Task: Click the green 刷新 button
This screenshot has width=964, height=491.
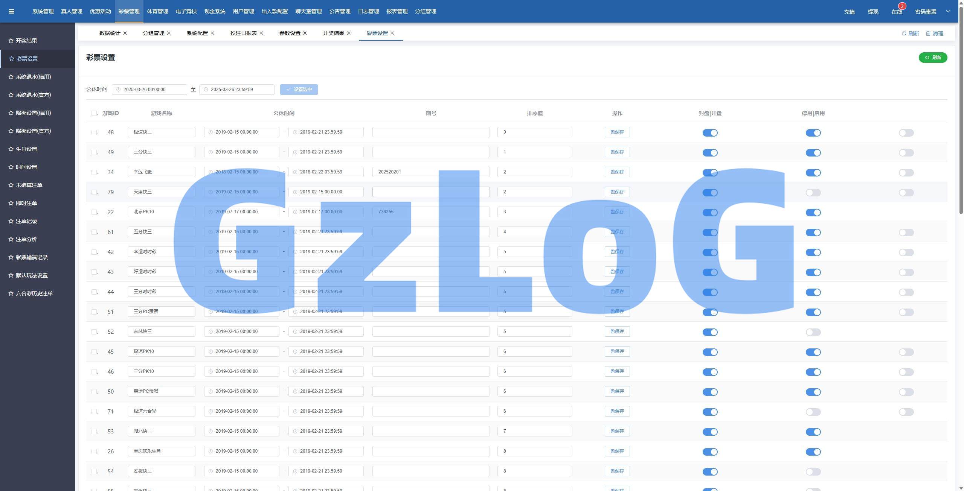Action: coord(933,58)
